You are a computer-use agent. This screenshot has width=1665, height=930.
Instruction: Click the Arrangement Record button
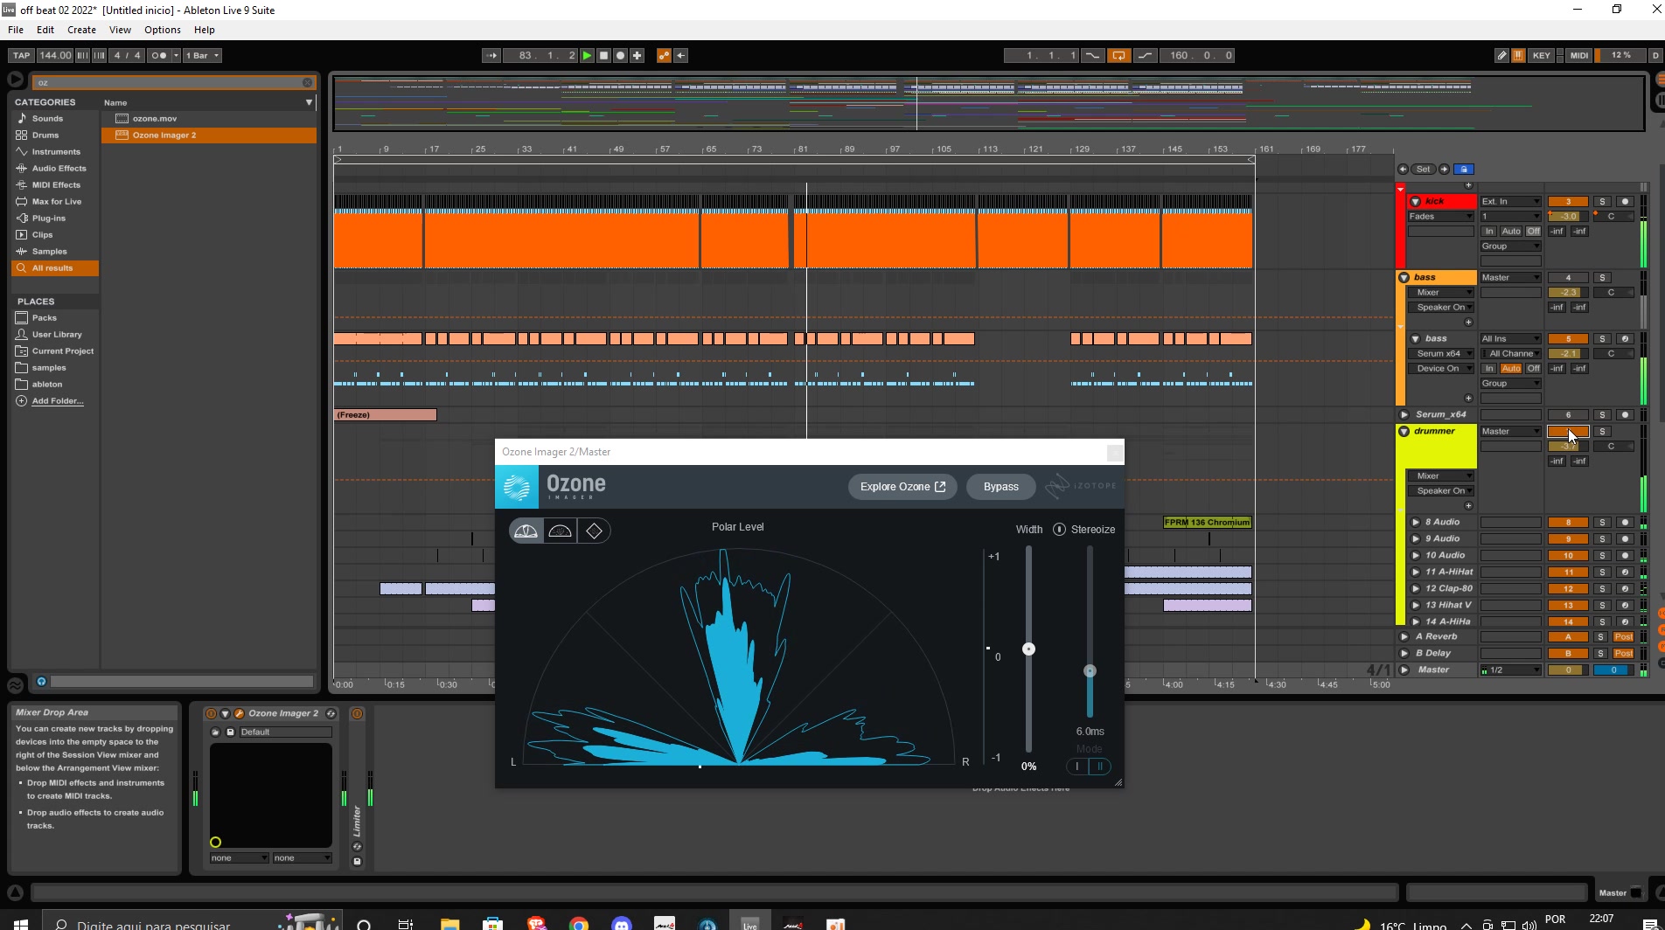click(x=620, y=55)
